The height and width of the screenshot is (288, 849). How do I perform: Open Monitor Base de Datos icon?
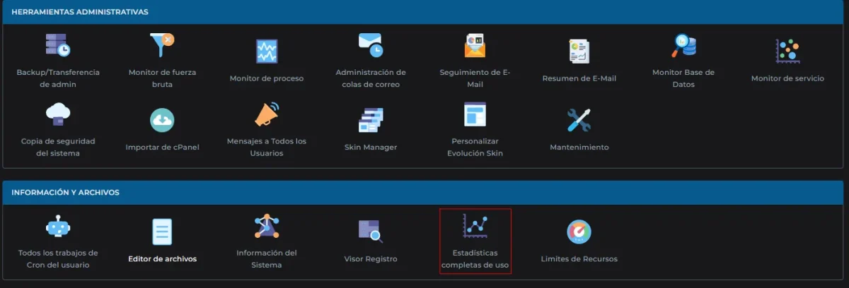point(683,46)
